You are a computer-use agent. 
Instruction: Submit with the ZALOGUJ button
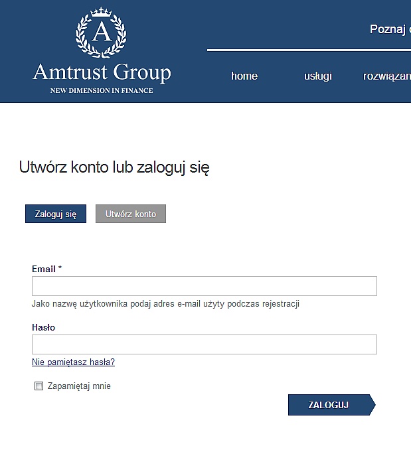[332, 405]
